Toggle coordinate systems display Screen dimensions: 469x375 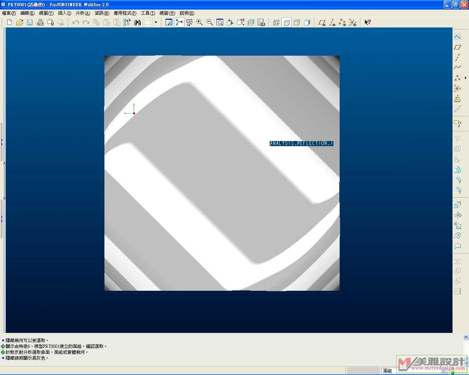pos(353,23)
